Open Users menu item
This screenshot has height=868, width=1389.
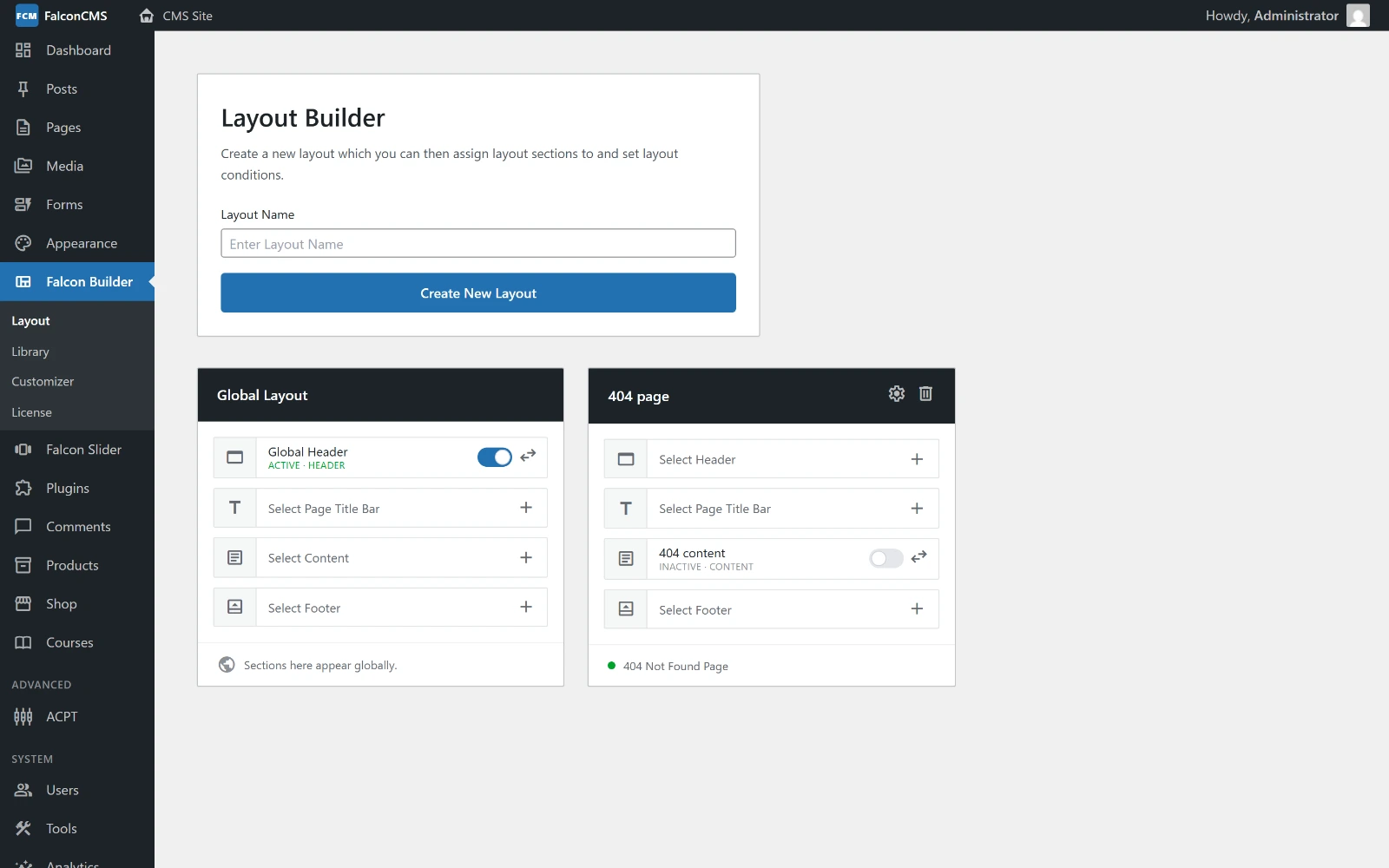[x=77, y=790]
